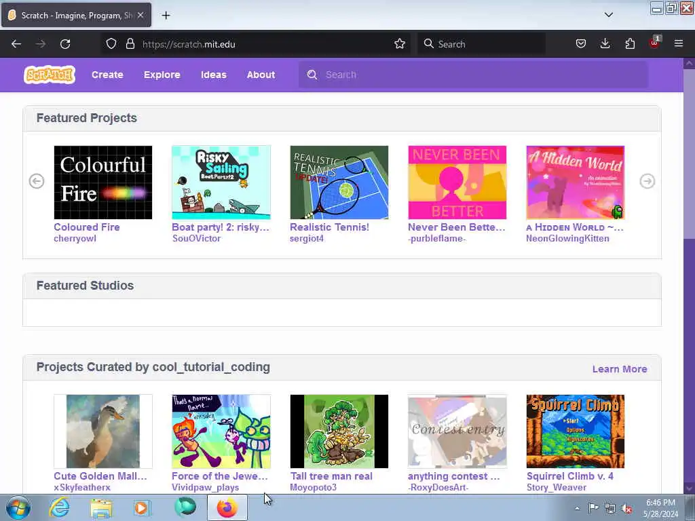
Task: Open the Coloured Fire project title link
Action: (x=87, y=227)
